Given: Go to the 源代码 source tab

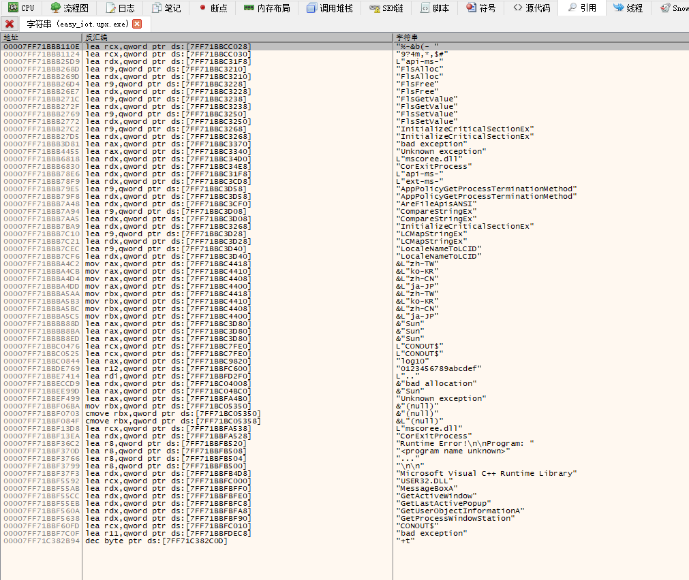Looking at the screenshot, I should tap(532, 8).
